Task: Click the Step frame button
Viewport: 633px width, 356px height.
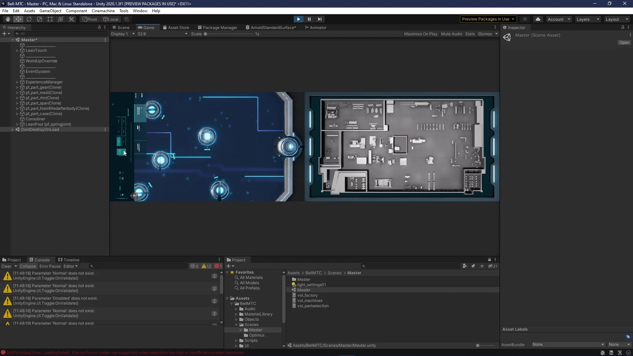Action: coord(319,19)
